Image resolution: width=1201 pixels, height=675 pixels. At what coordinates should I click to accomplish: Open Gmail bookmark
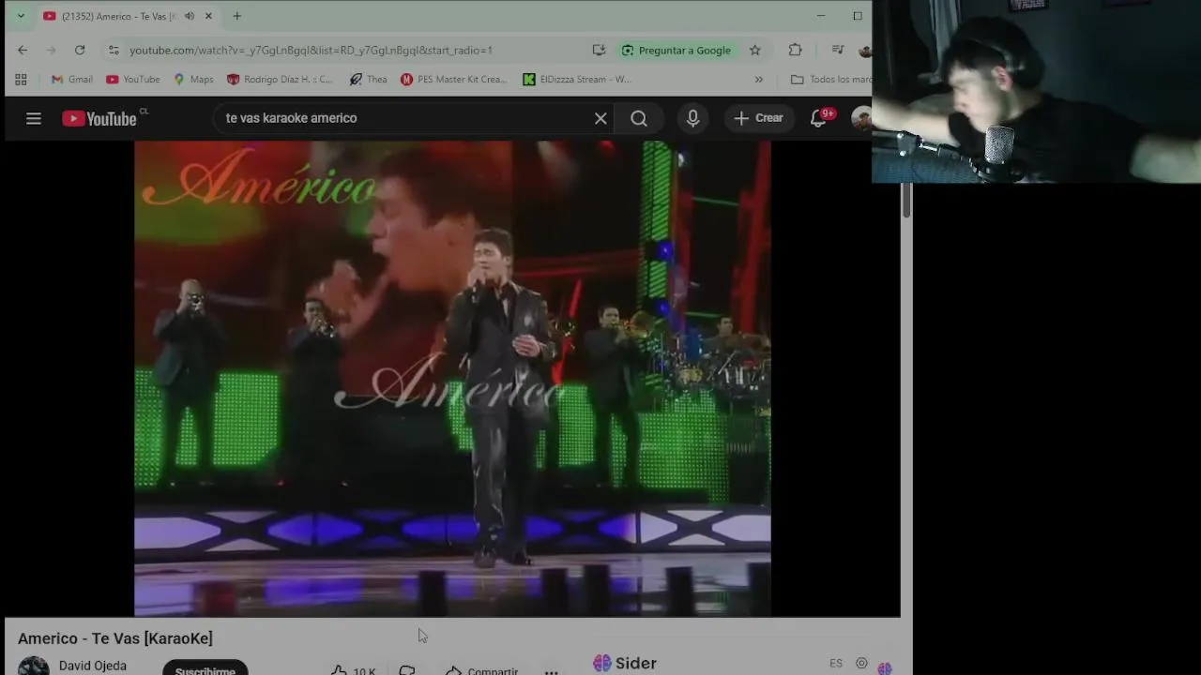72,80
